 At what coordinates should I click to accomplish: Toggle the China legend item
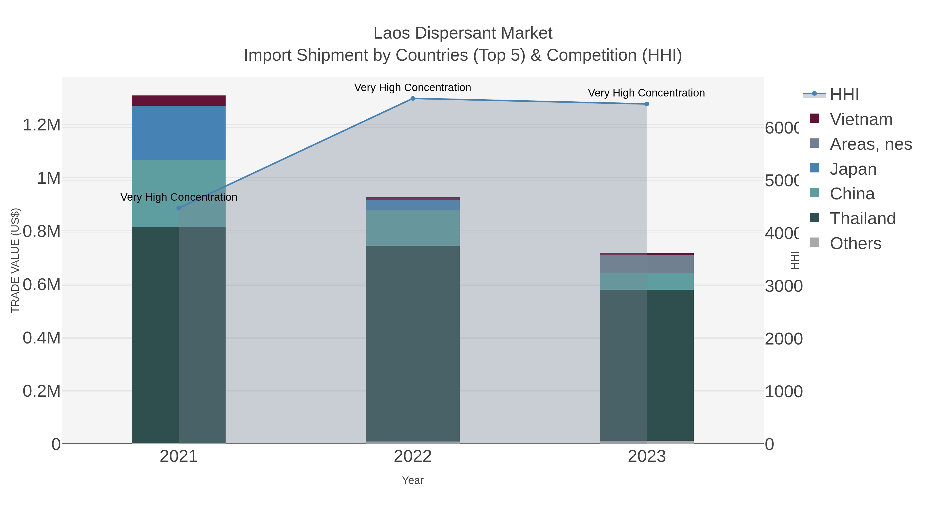coord(842,193)
